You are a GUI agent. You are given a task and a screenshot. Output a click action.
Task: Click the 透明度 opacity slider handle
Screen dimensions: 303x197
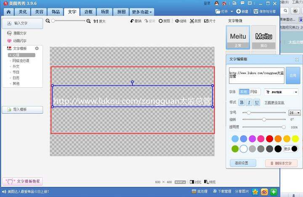pos(284,127)
